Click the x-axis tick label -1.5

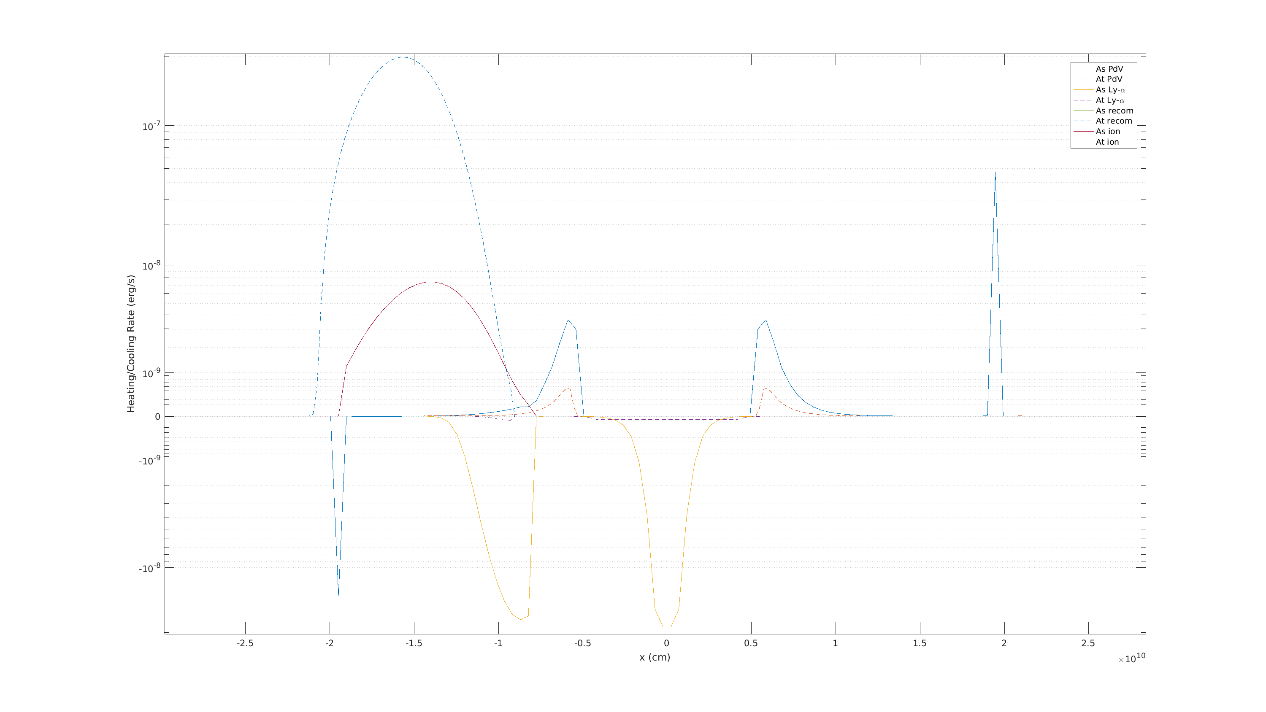[x=414, y=643]
